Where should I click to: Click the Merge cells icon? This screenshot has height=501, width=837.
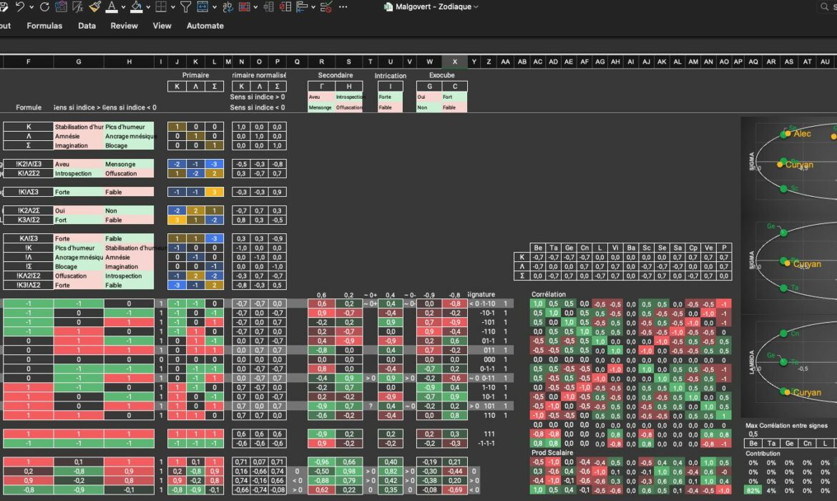pos(202,7)
